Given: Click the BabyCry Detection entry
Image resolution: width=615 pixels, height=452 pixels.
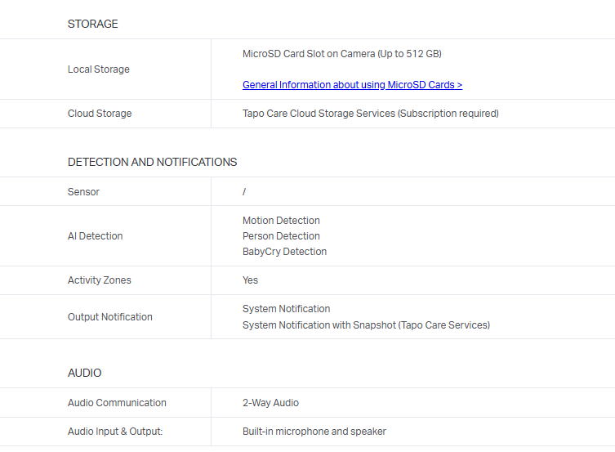Looking at the screenshot, I should click(284, 252).
